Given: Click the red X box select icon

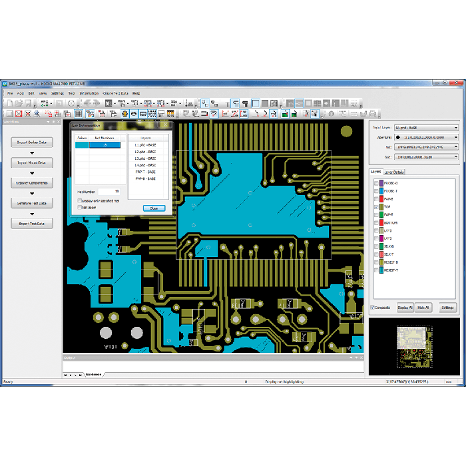Looking at the screenshot, I should pos(19,113).
